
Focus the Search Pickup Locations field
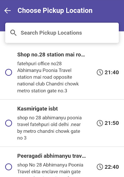click(x=62, y=33)
